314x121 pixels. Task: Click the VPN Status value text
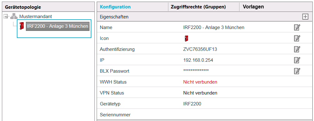pos(200,93)
